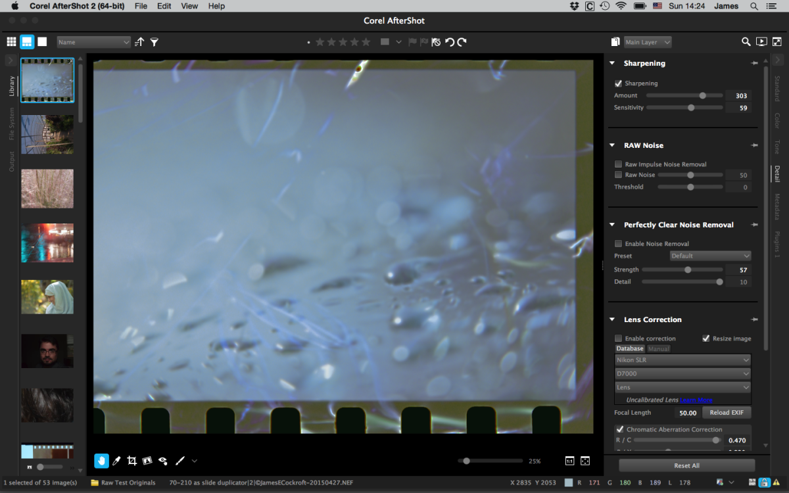Click the 1:1 zoom icon
The height and width of the screenshot is (493, 789).
pyautogui.click(x=569, y=461)
